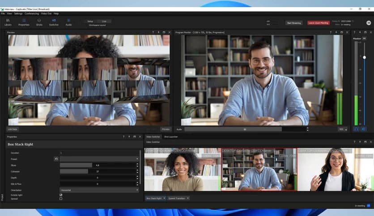
Task: Float the Preview panel window icon
Action: pyautogui.click(x=164, y=32)
